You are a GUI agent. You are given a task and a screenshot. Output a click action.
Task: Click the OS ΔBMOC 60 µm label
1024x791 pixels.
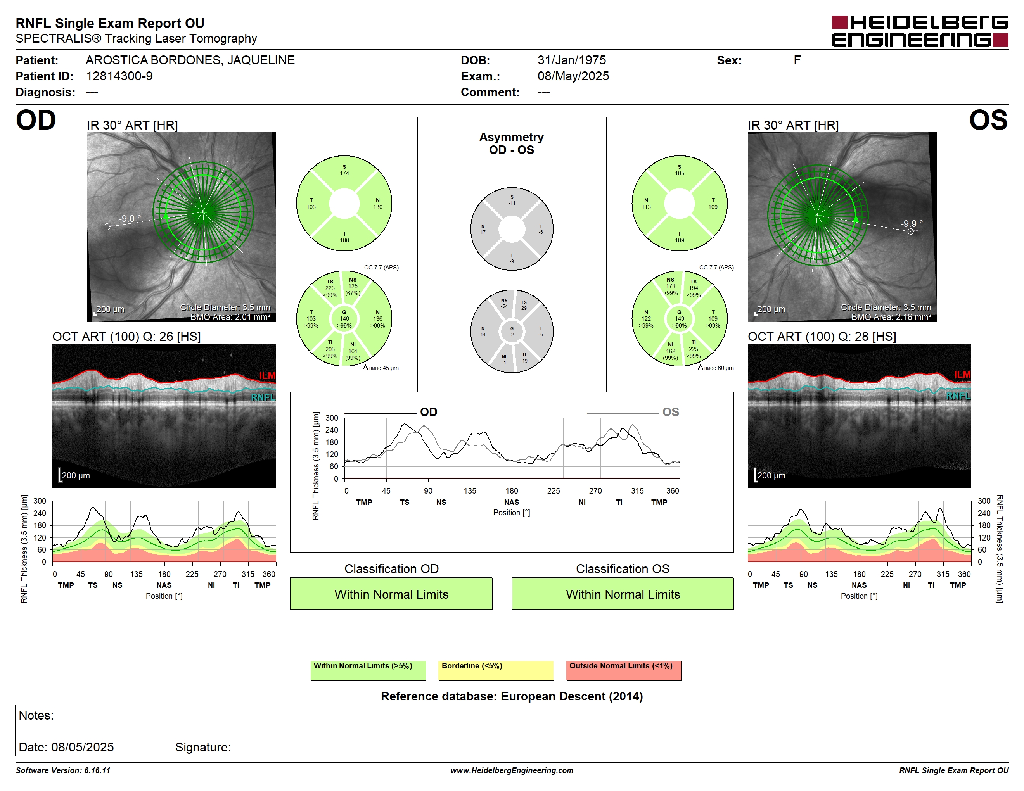[716, 368]
